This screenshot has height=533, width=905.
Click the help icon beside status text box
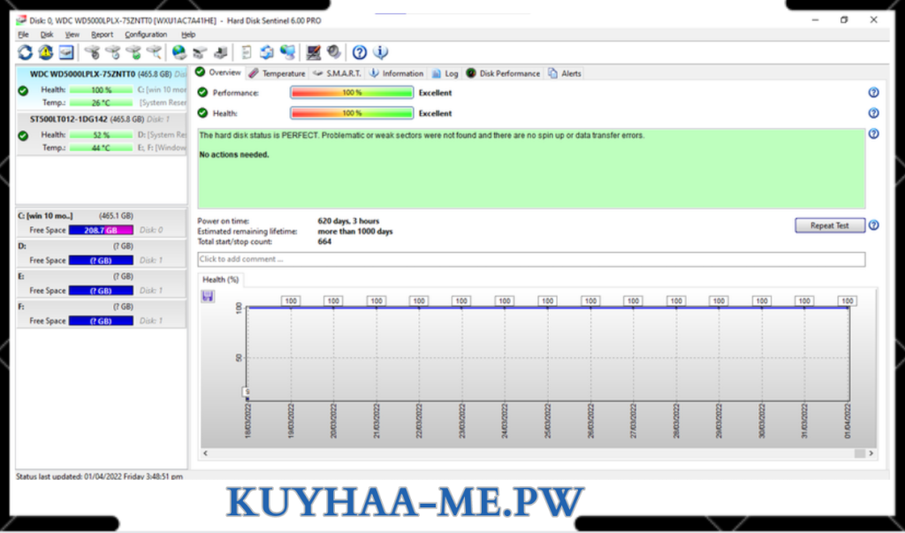pos(874,134)
